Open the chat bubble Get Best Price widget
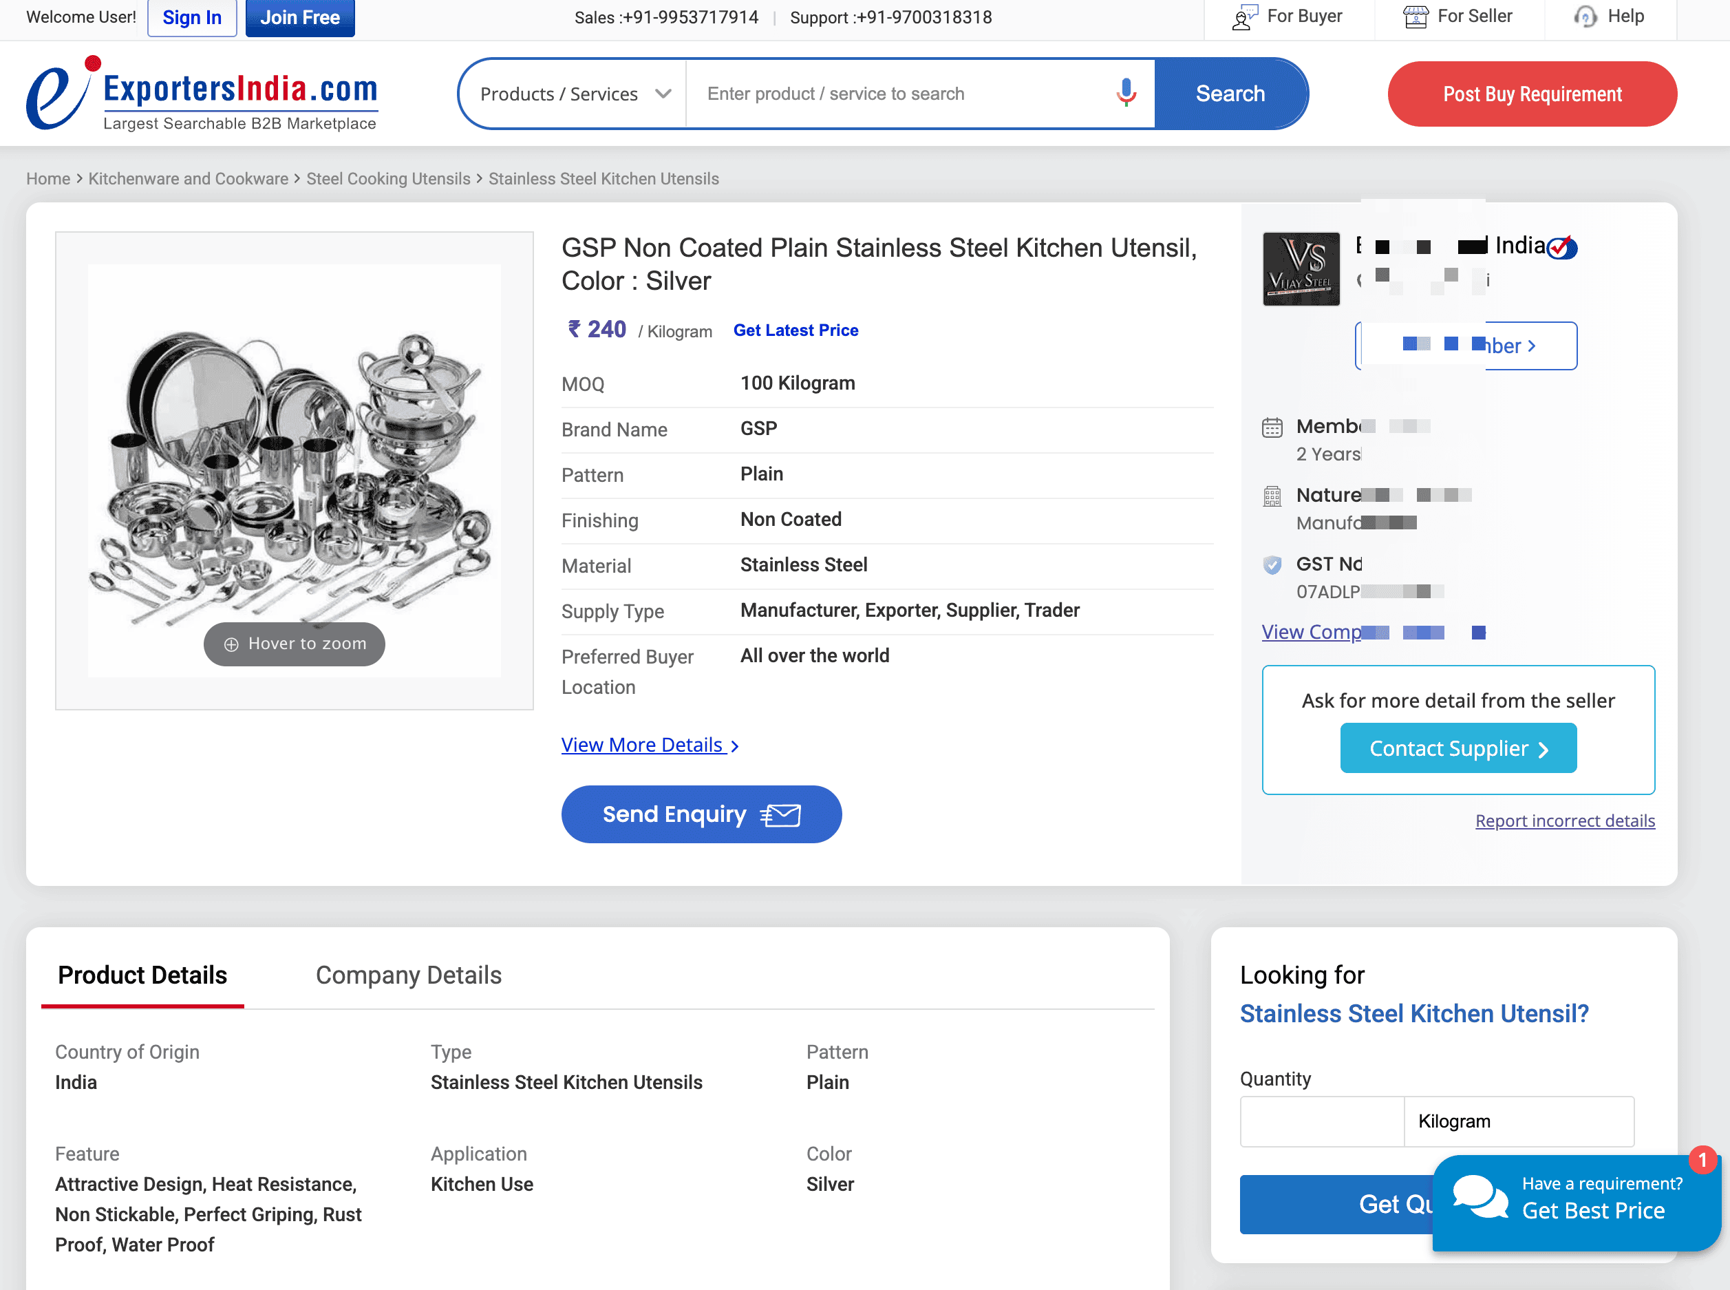This screenshot has height=1290, width=1730. pos(1575,1201)
